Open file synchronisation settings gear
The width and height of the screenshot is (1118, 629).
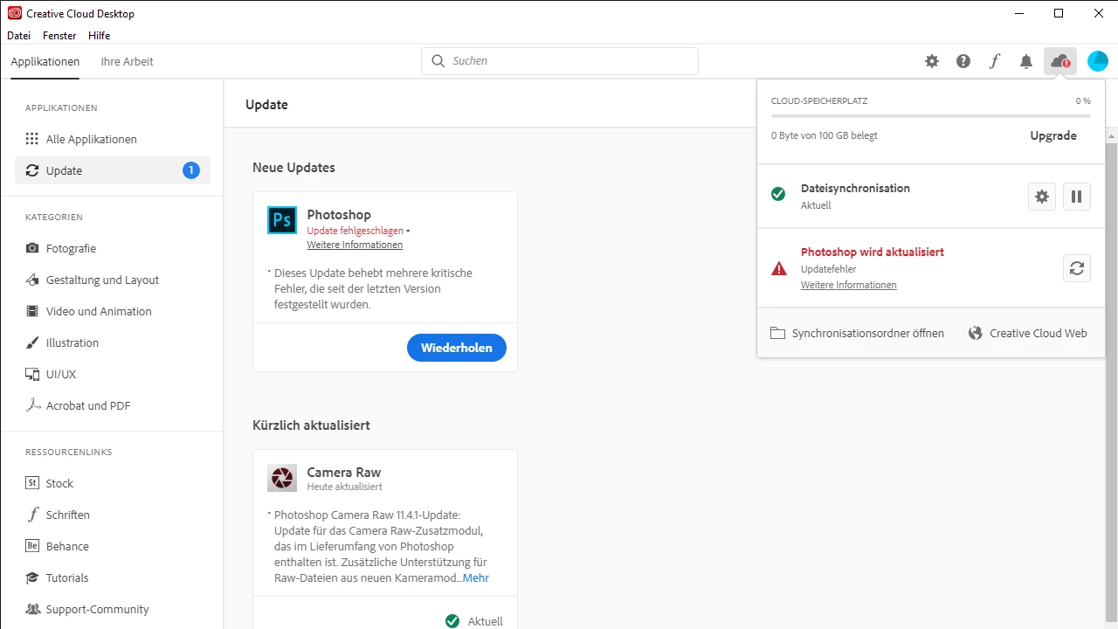click(x=1042, y=197)
